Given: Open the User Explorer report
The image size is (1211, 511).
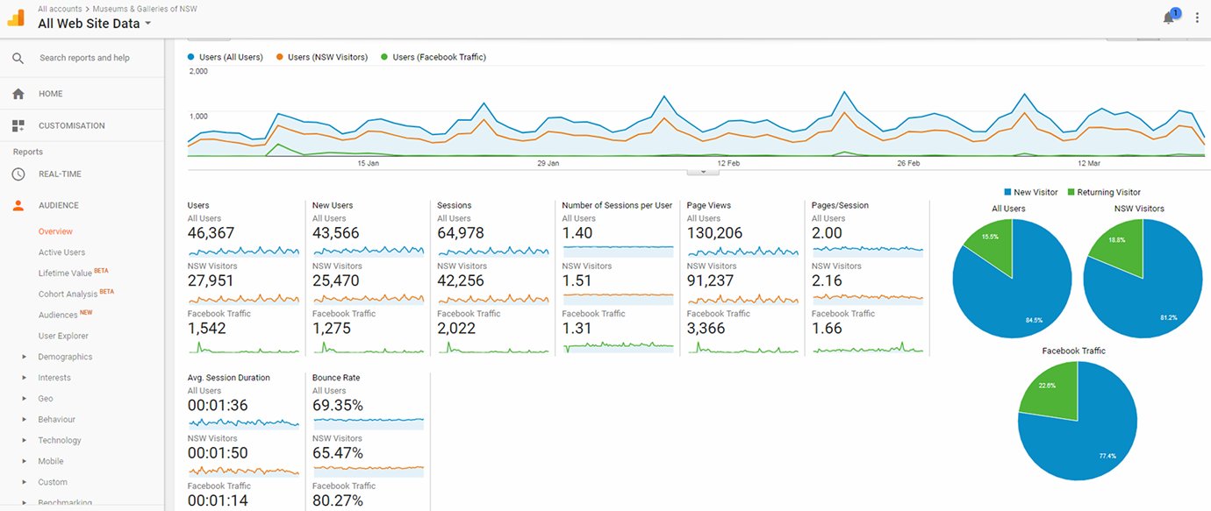Looking at the screenshot, I should pyautogui.click(x=63, y=336).
